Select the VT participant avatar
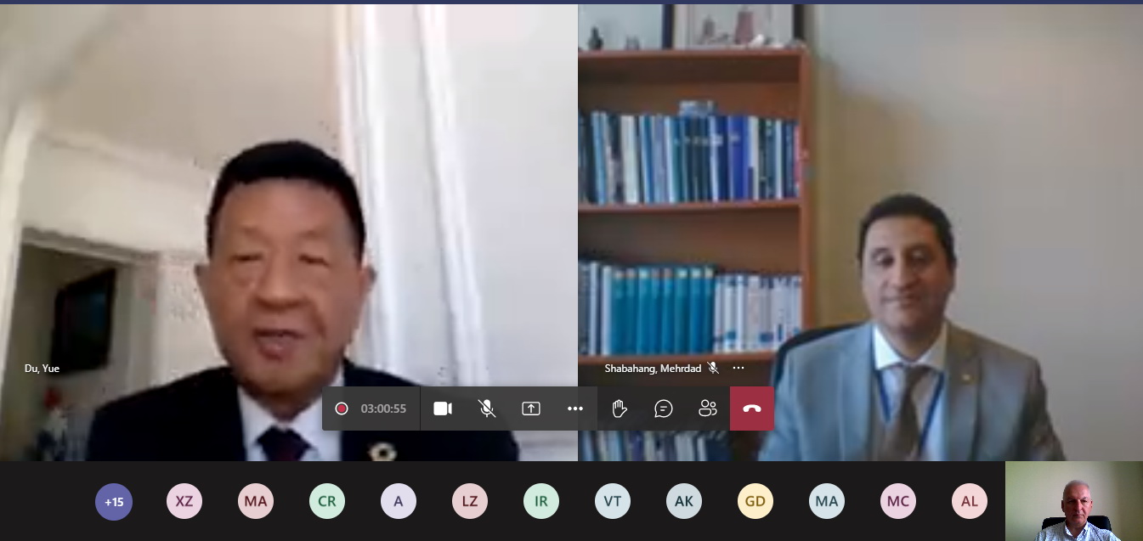 614,501
